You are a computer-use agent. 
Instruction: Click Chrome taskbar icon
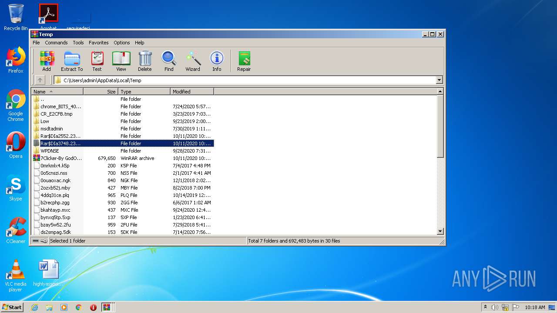(x=79, y=307)
